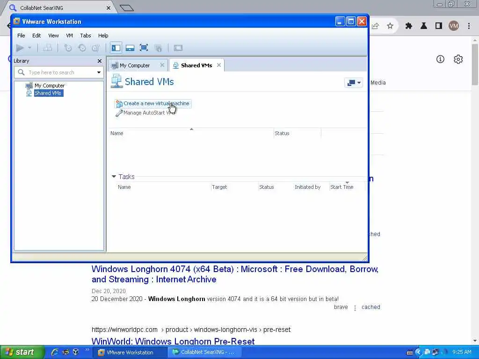Click the Unity mode toolbar icon

[x=158, y=48]
